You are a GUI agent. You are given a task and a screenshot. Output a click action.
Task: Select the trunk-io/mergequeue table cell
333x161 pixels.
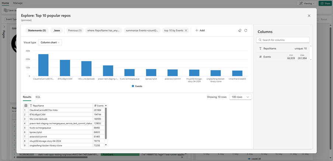click(x=61, y=128)
